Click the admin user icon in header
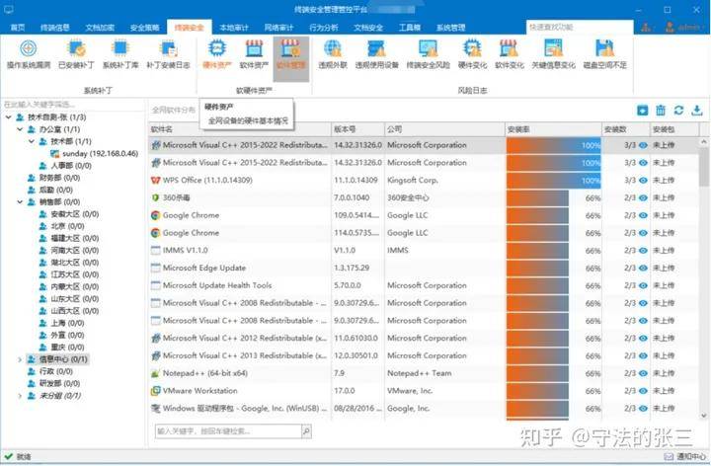This screenshot has height=466, width=711. (x=670, y=28)
